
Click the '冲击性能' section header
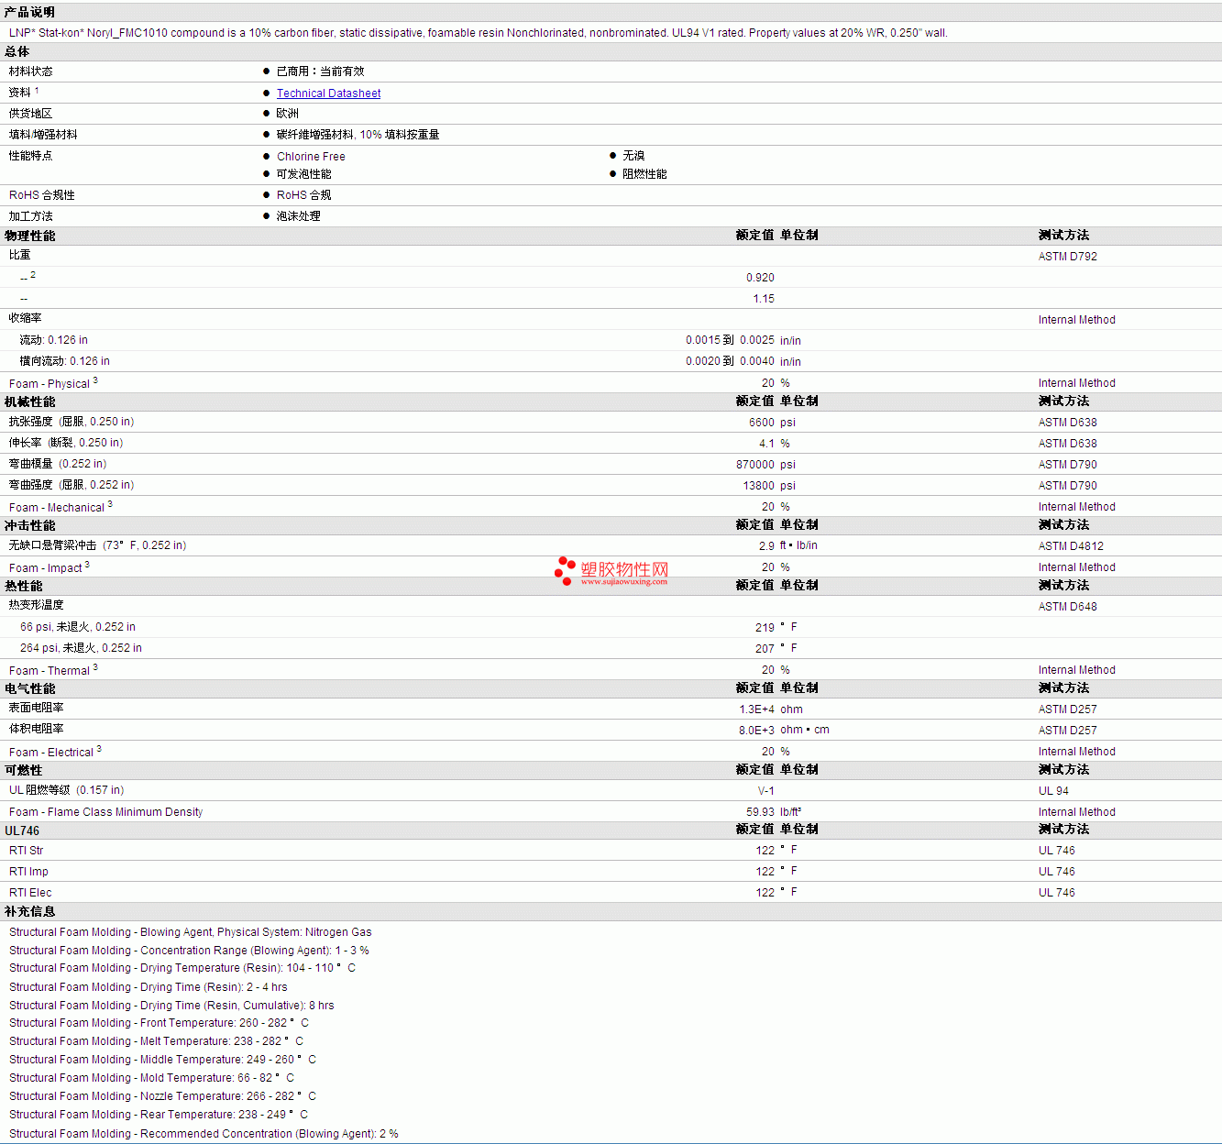click(x=30, y=525)
